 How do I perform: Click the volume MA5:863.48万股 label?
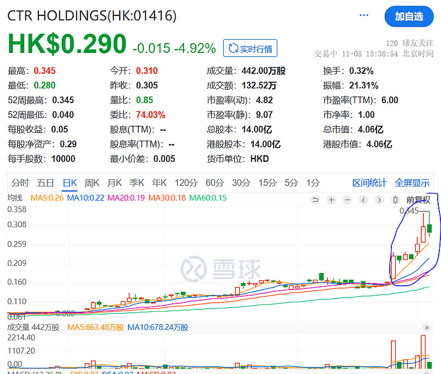[95, 328]
